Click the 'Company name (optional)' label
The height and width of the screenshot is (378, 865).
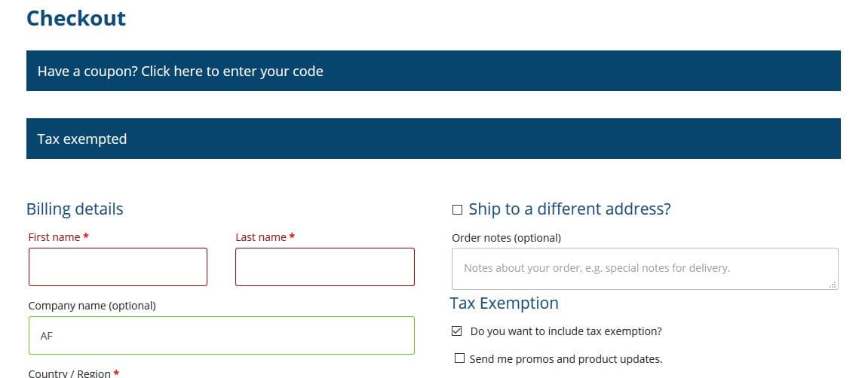point(92,306)
